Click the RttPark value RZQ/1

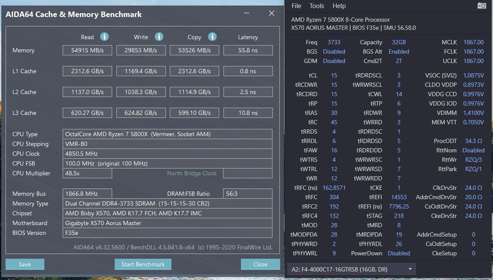coord(473,169)
